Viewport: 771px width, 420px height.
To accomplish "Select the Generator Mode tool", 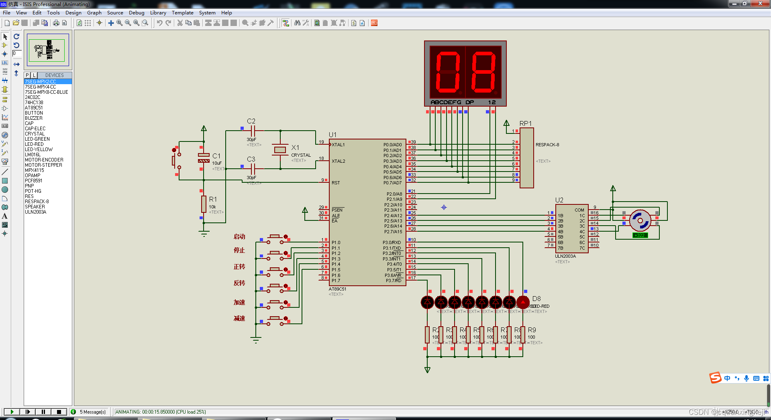I will (x=5, y=135).
